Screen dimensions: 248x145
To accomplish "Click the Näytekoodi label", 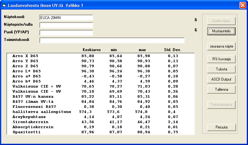I will [14, 17].
